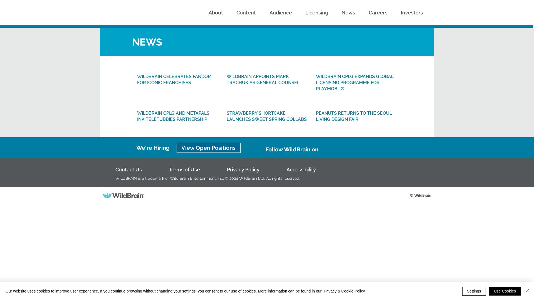Open the Peanuts Seoul Living Design Fair article
534x300 pixels.
pos(354,116)
